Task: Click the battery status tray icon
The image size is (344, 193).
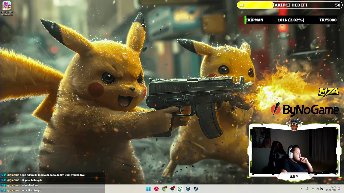Action: pos(321,189)
